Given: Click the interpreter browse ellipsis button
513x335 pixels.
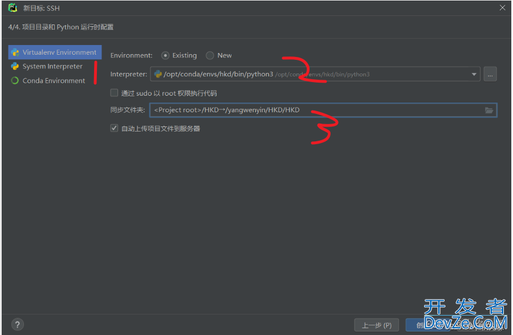Looking at the screenshot, I should click(490, 74).
